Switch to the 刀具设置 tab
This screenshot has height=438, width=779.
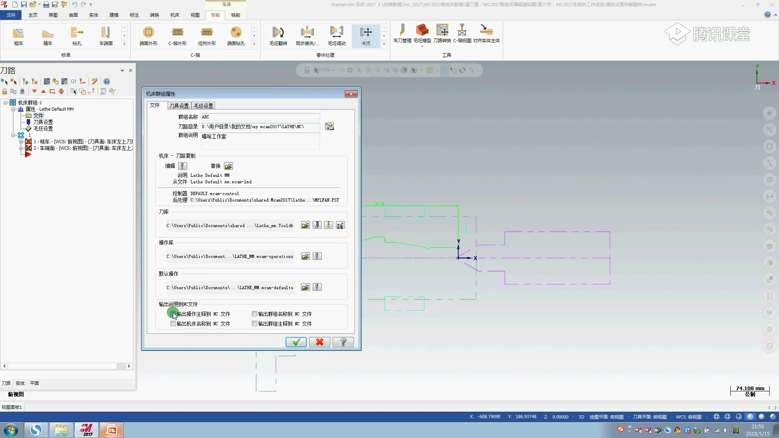click(179, 106)
